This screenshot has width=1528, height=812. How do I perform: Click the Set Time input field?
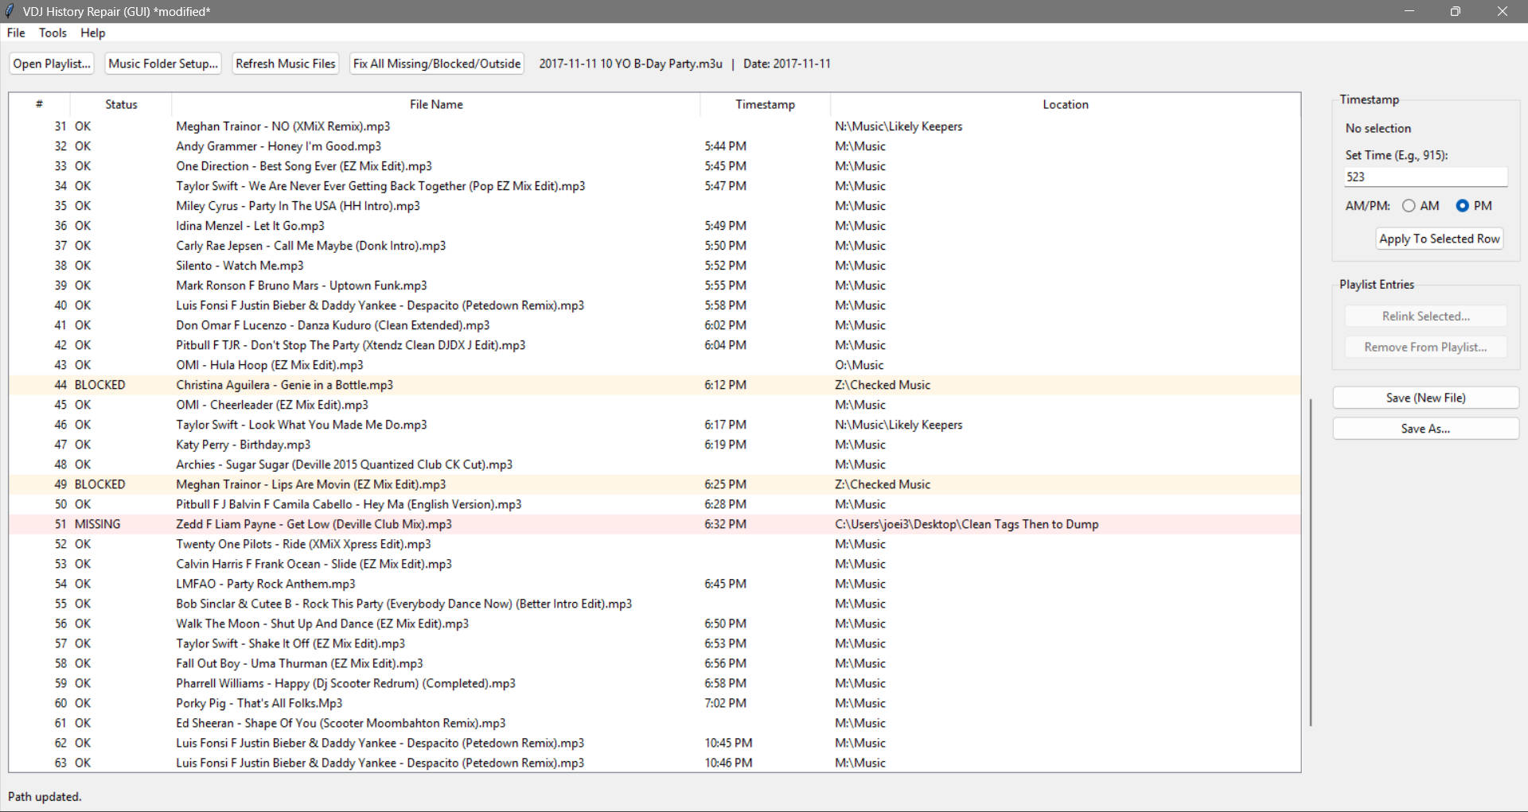tap(1425, 177)
